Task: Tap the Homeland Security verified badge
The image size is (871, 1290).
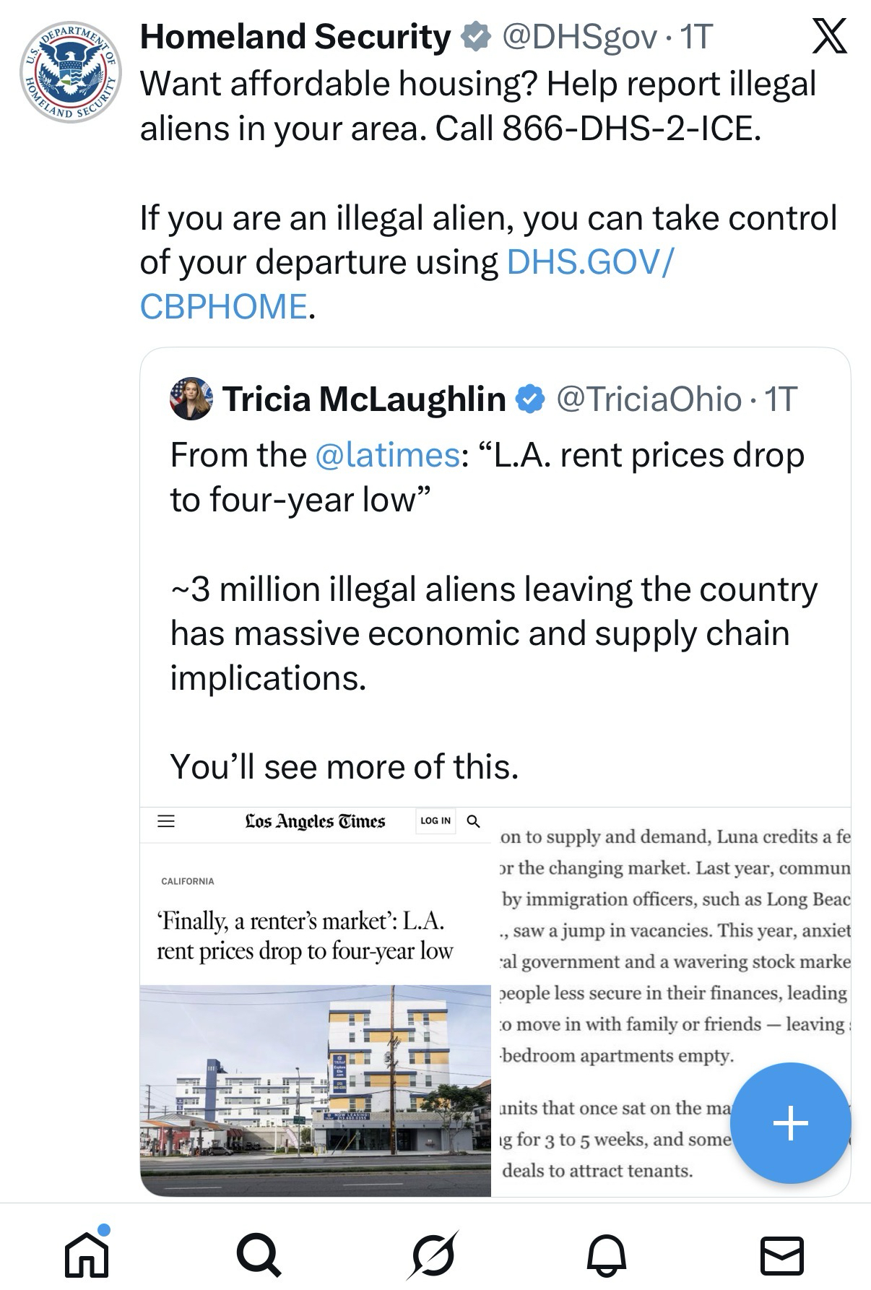Action: point(475,38)
